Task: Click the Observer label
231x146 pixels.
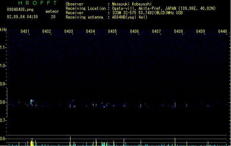Action: point(75,4)
